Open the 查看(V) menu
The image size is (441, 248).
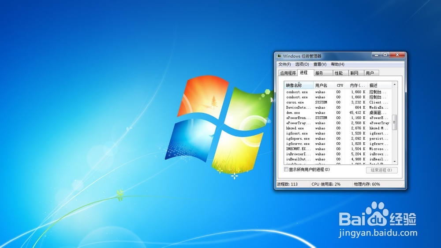point(320,64)
